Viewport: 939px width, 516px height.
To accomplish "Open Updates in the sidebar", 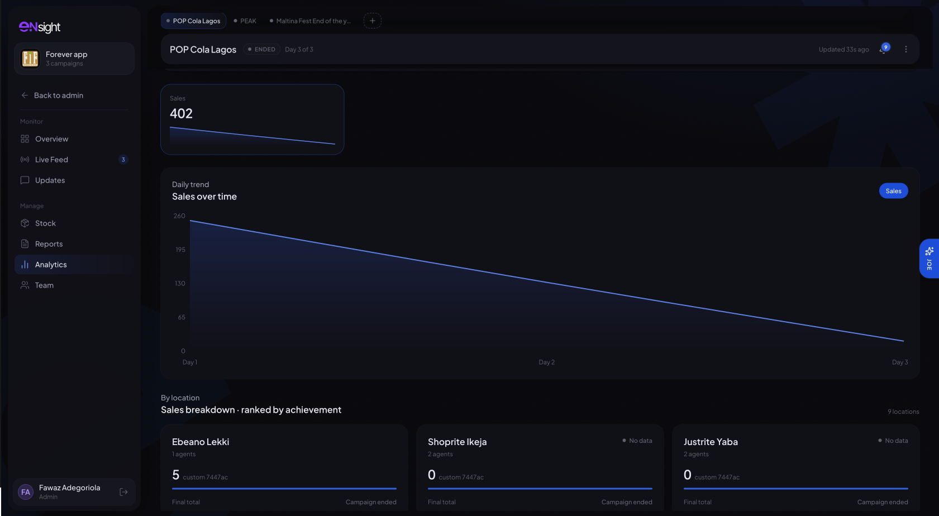I will point(74,180).
